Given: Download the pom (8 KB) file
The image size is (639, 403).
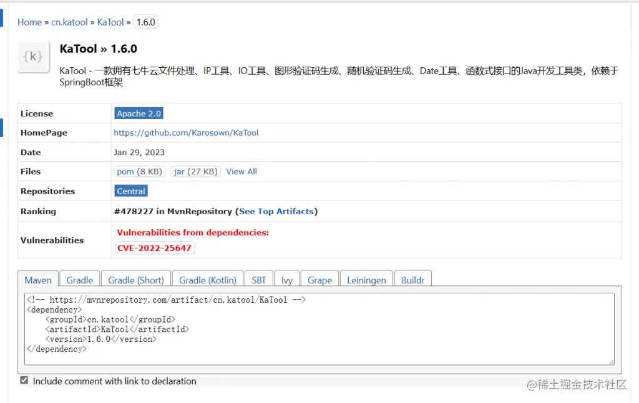Looking at the screenshot, I should [x=139, y=172].
